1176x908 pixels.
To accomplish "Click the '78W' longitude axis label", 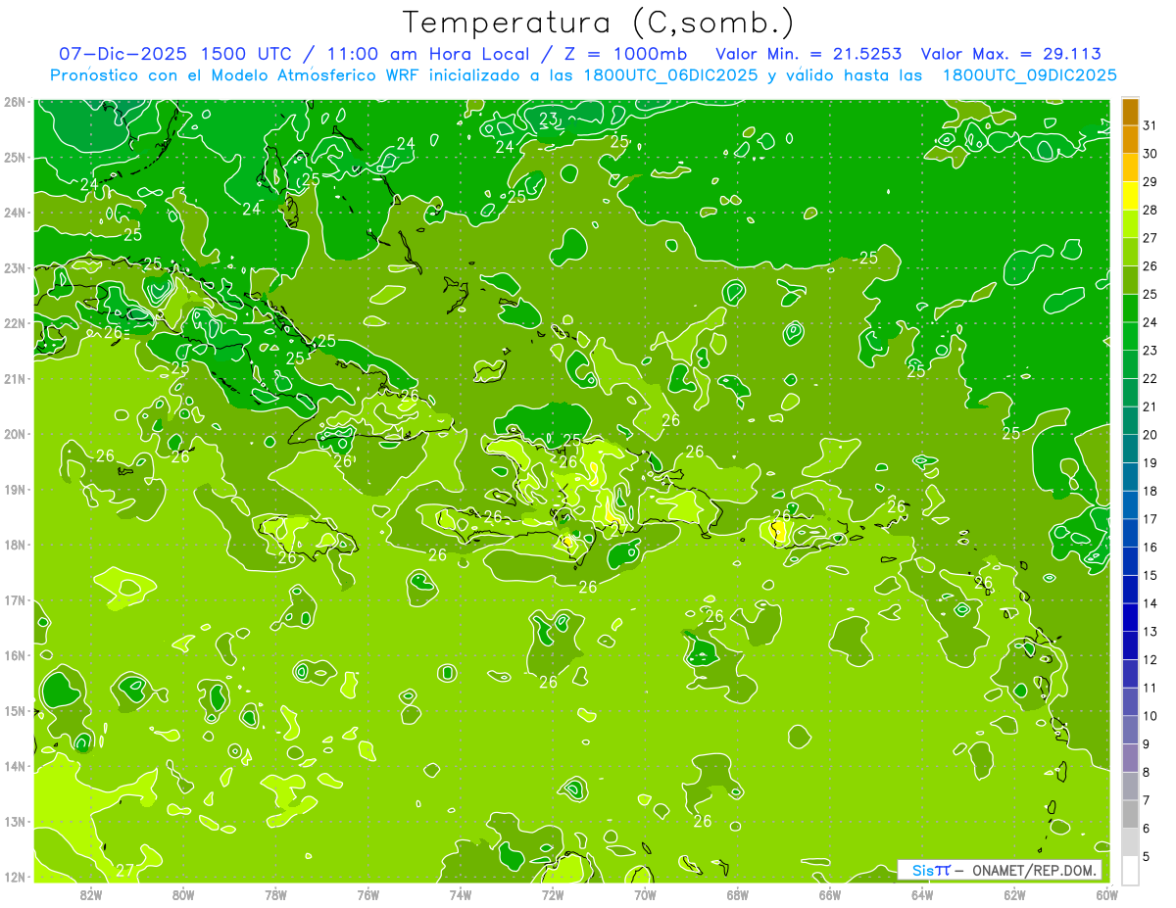I will point(275,894).
